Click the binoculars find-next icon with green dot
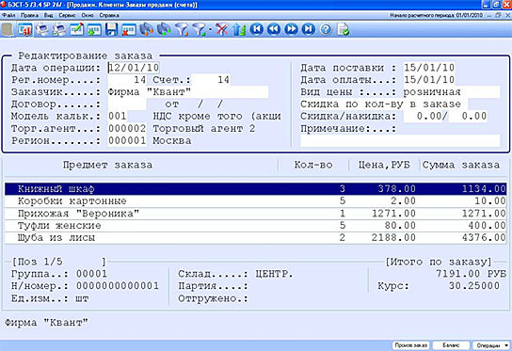The height and width of the screenshot is (351, 512). pyautogui.click(x=164, y=30)
